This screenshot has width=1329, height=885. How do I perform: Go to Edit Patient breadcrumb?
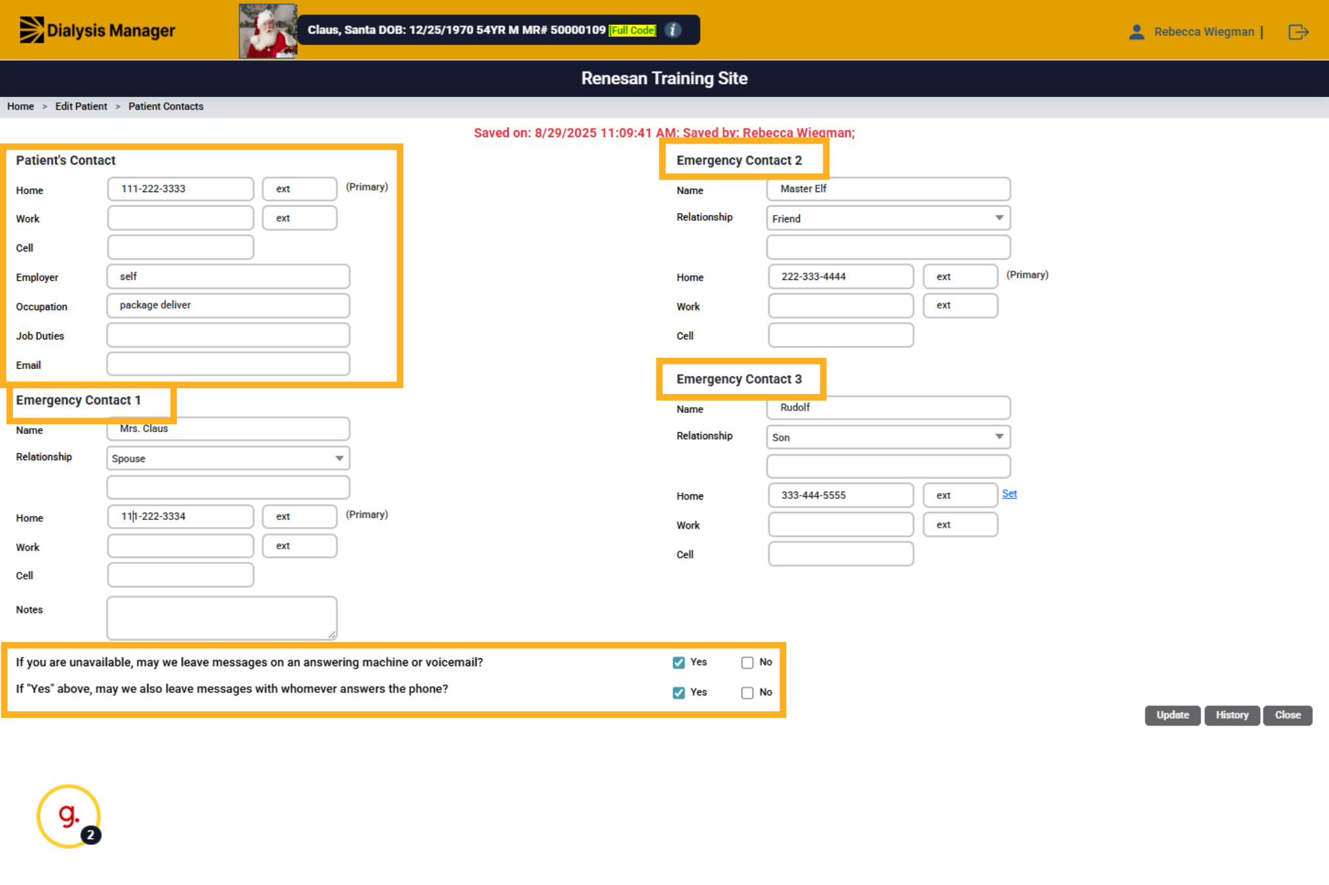click(x=81, y=106)
